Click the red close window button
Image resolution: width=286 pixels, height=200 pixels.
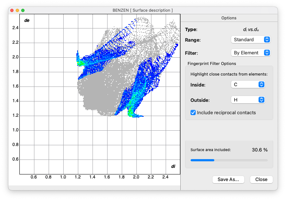12,10
